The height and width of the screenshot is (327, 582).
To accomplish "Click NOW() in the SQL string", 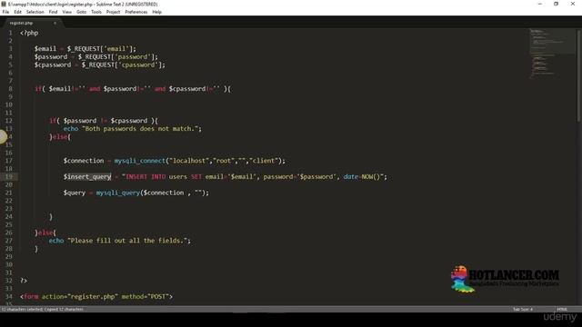I will (371, 177).
